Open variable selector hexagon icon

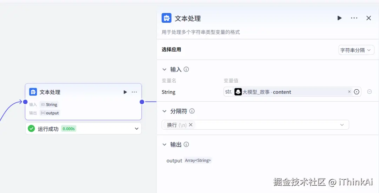pos(357,92)
